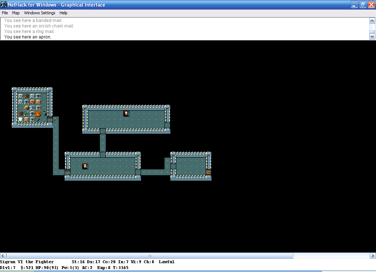
Task: Select the wooden club in the shop
Action: click(38, 119)
